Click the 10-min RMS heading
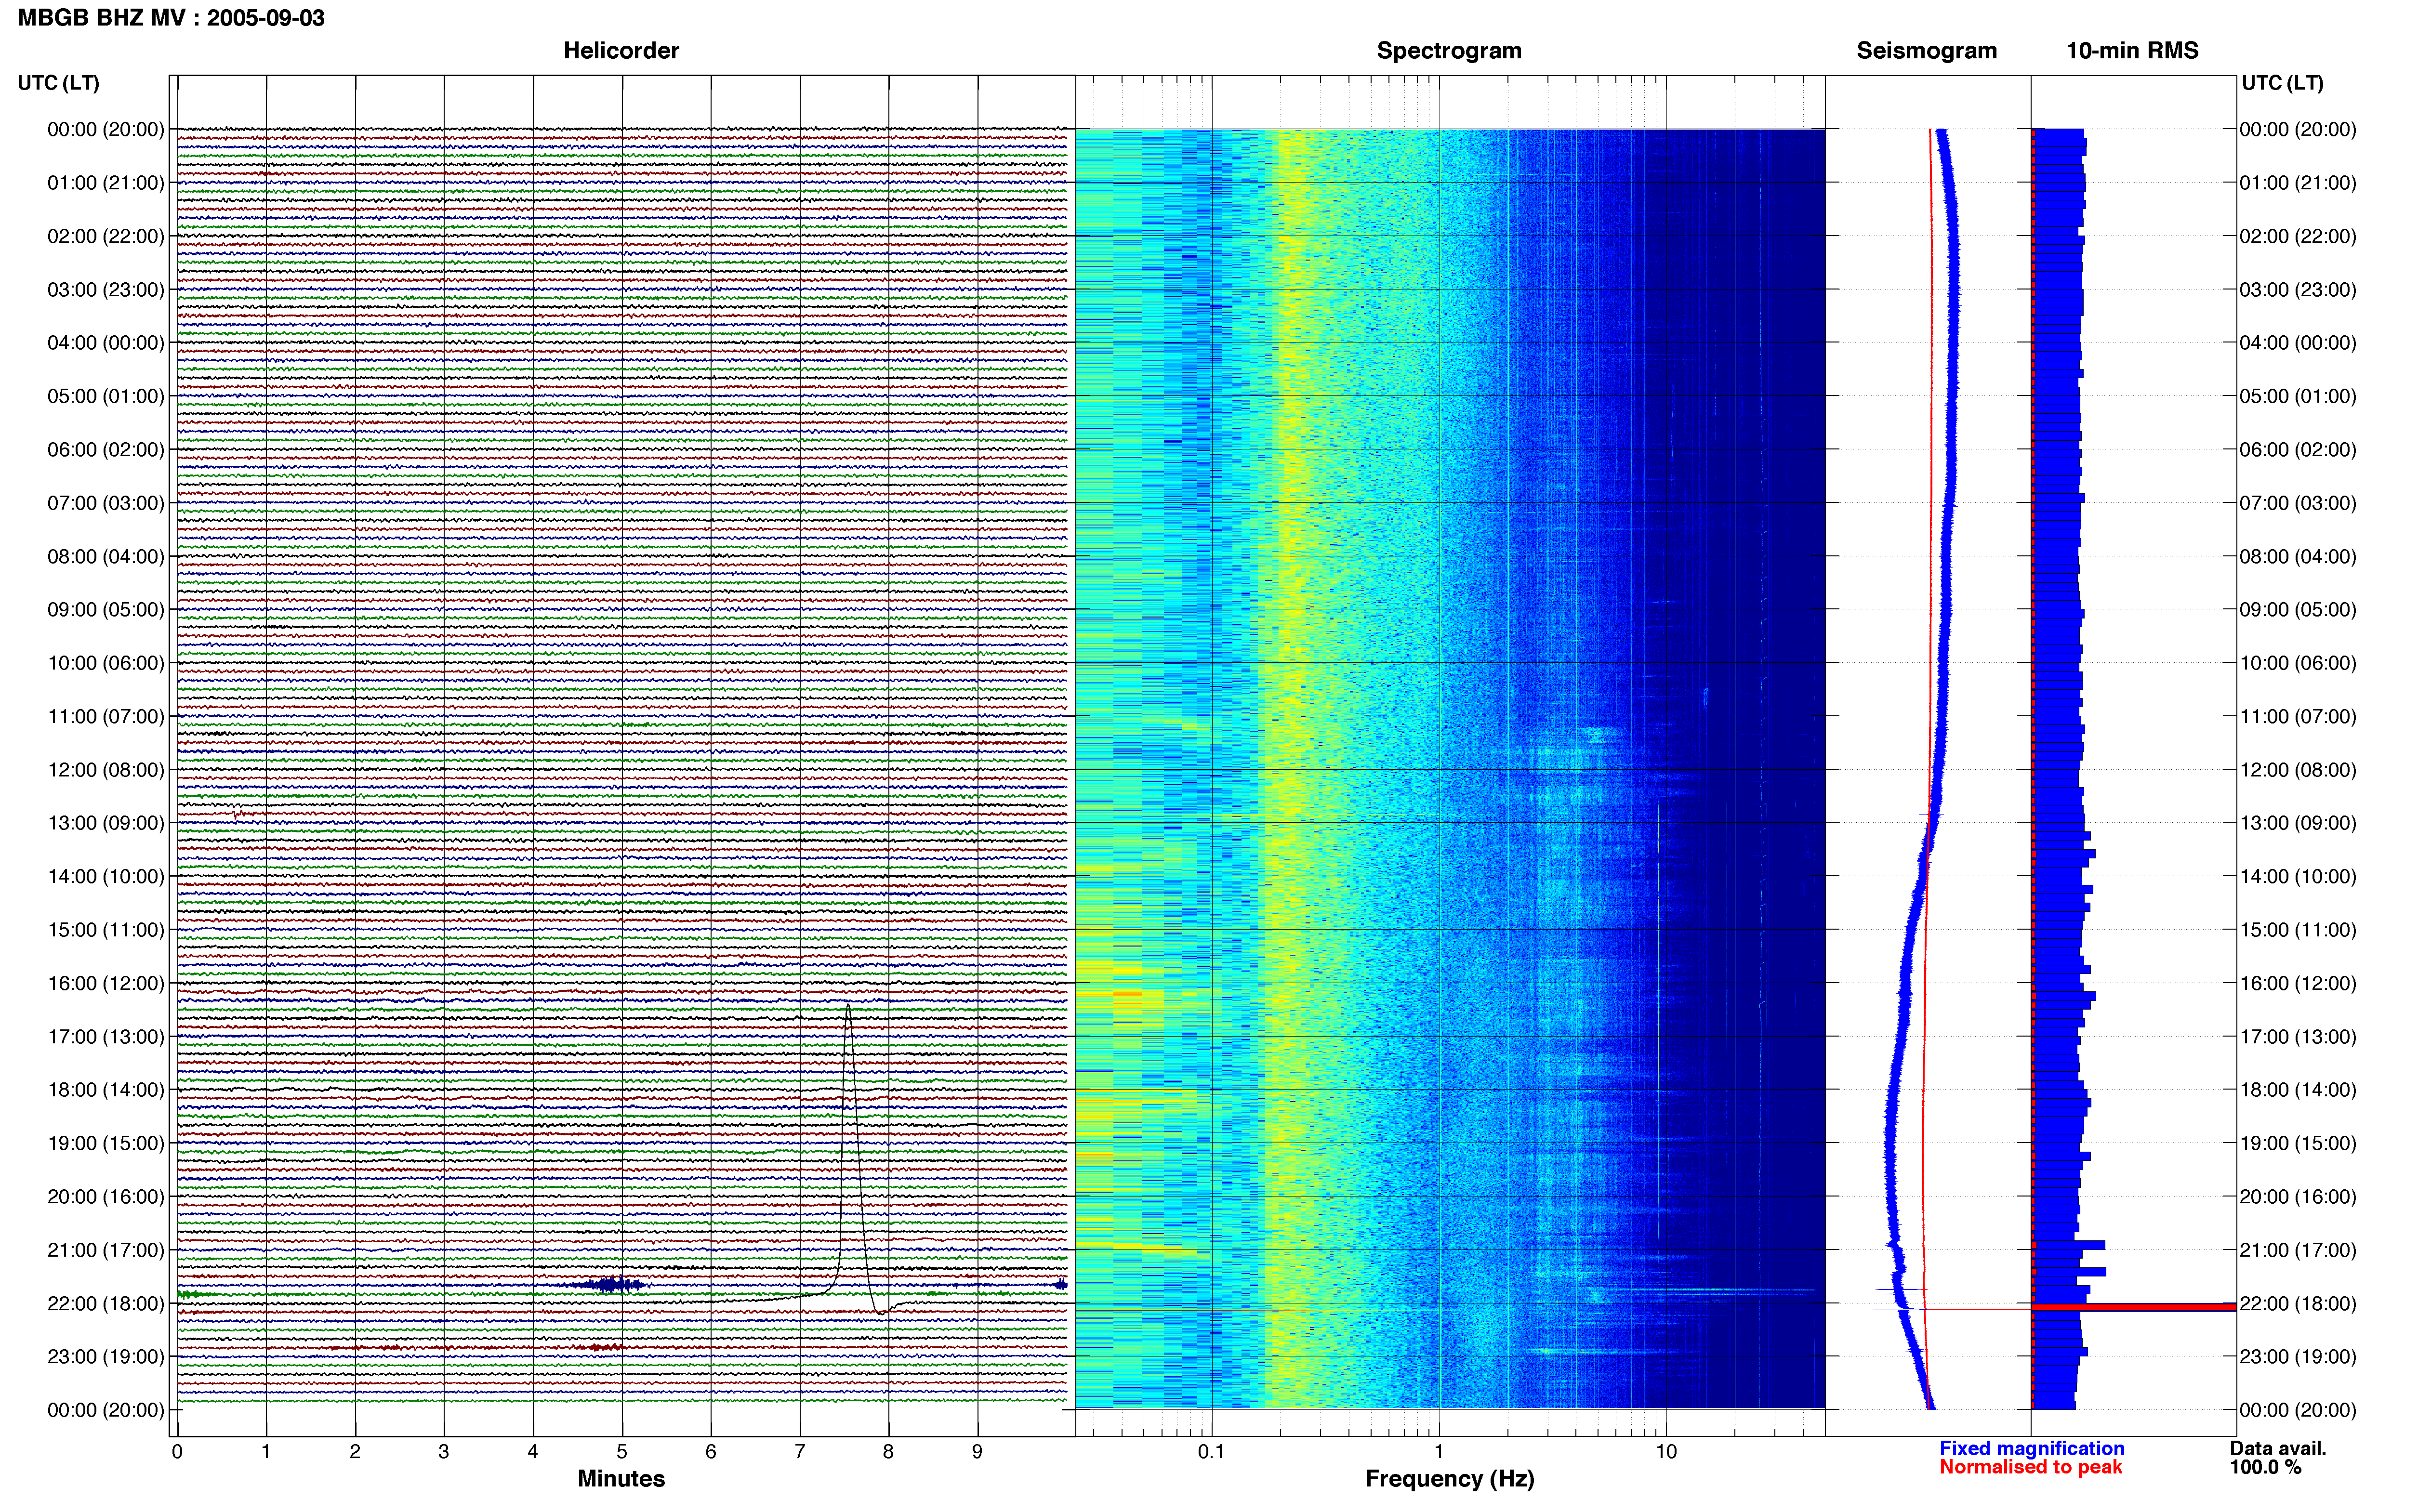The image size is (2418, 1512). (2132, 51)
